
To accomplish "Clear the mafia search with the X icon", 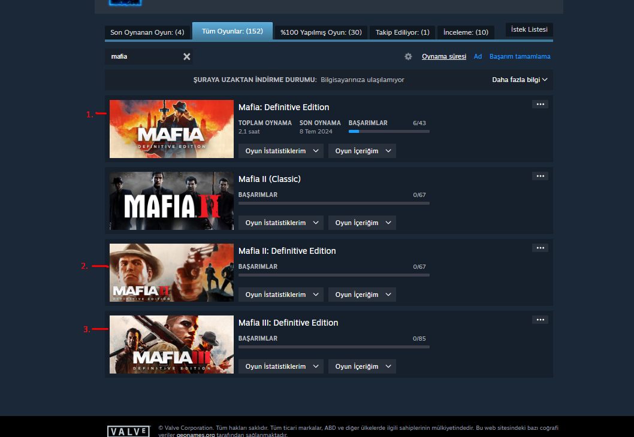I will (x=186, y=56).
